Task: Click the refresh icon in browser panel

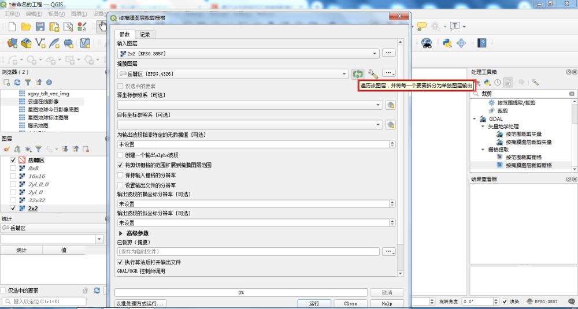Action: click(x=17, y=83)
